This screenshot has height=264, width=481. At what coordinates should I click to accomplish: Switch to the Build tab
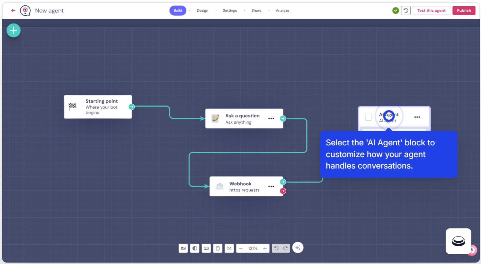178,11
